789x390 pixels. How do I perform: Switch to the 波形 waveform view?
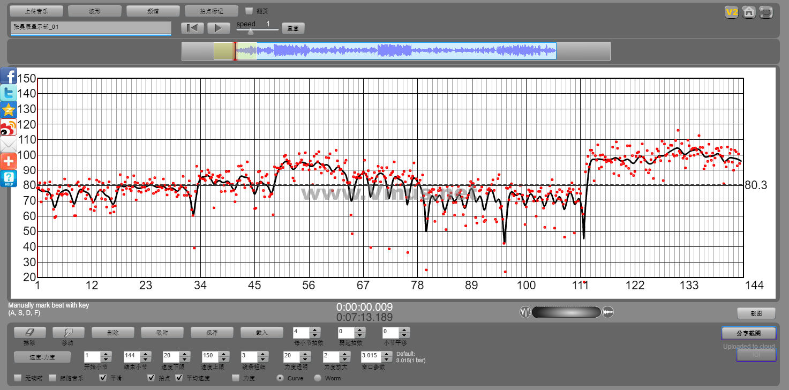pyautogui.click(x=95, y=11)
